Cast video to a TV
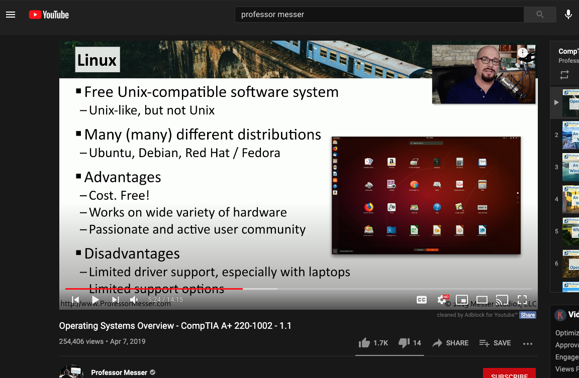This screenshot has width=579, height=378. (502, 300)
